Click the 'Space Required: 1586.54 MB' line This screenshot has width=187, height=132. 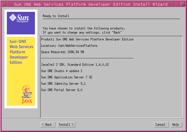(62, 52)
